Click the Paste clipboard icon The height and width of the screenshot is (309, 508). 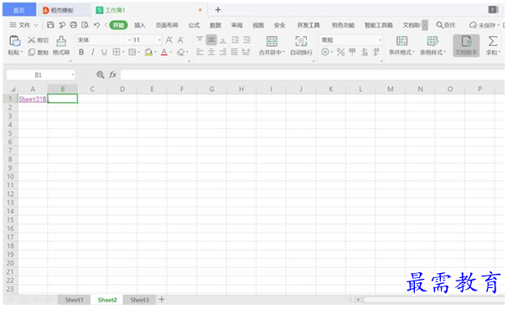click(15, 41)
